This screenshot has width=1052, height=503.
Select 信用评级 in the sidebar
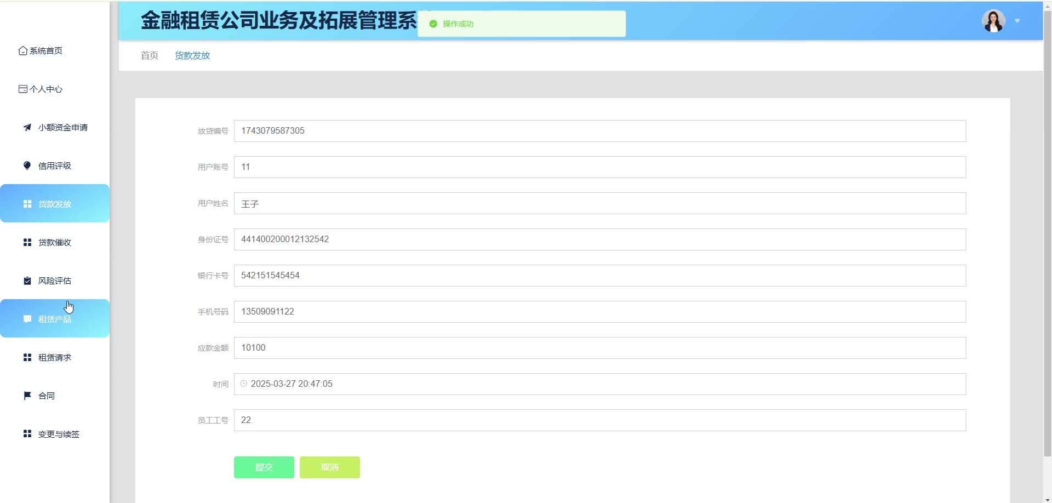(55, 166)
